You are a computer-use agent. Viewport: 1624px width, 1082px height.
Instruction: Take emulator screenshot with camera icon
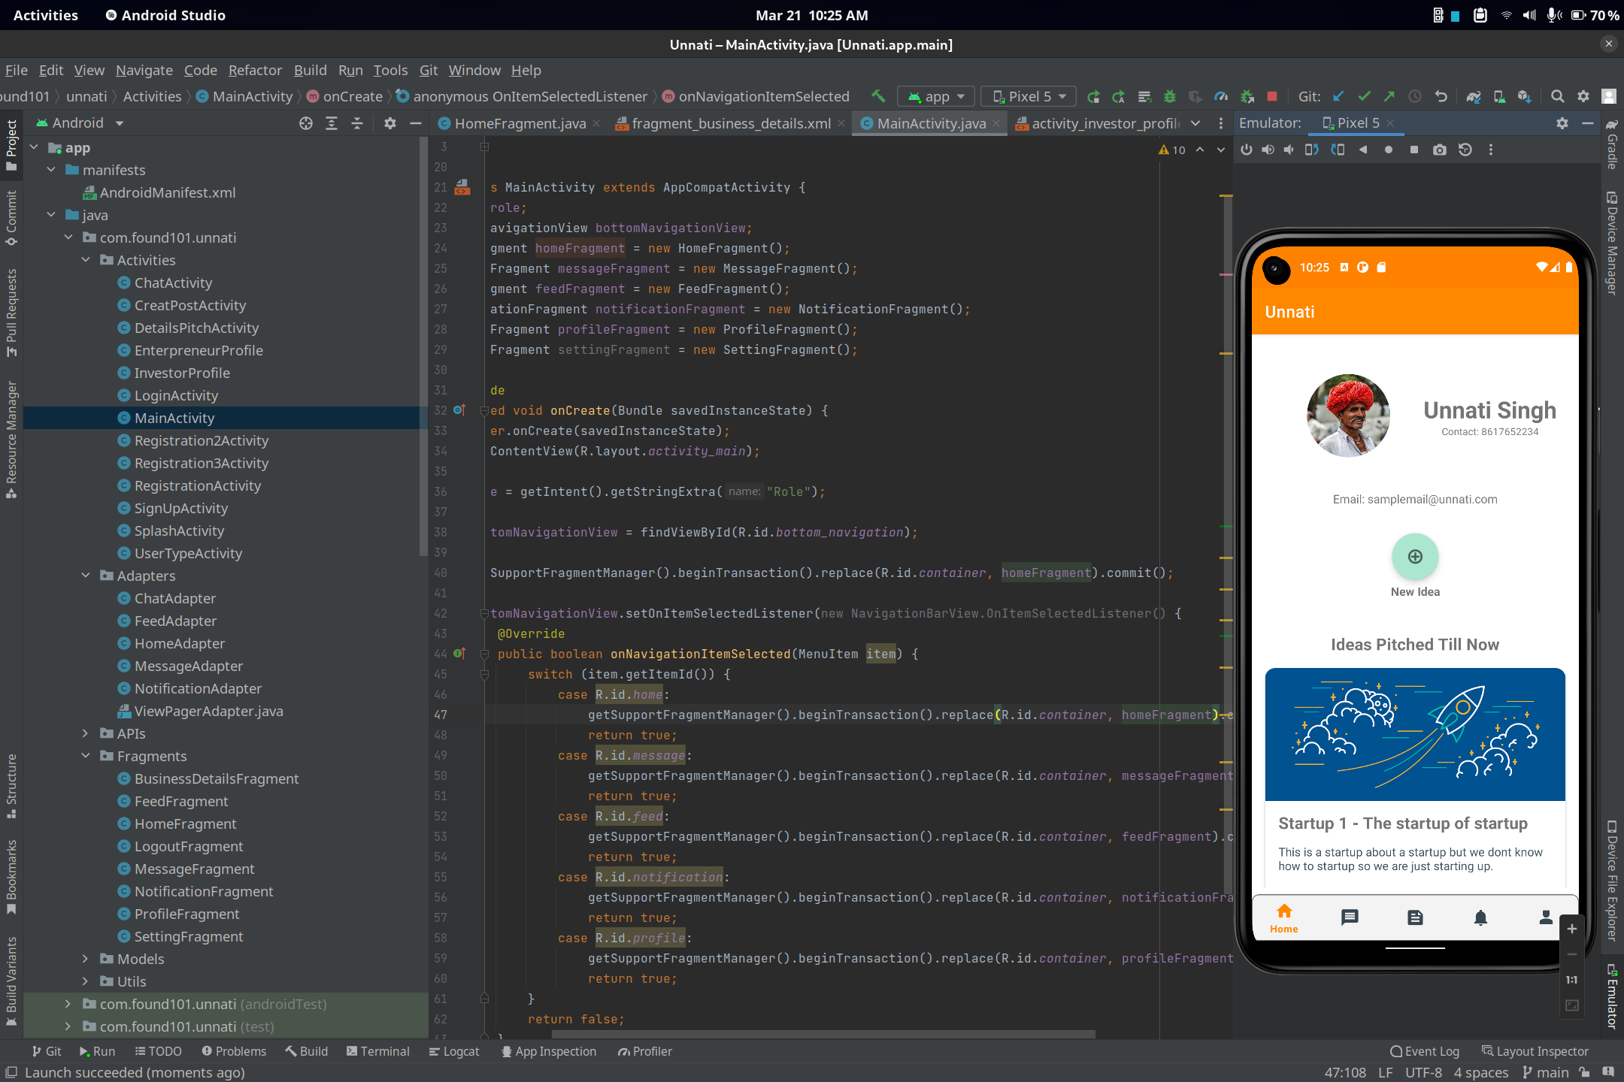point(1440,150)
